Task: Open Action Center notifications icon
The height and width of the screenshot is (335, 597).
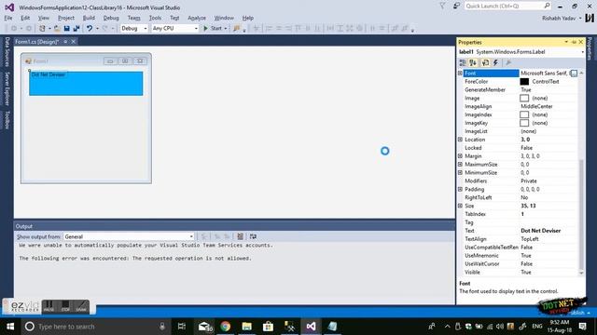Action: click(582, 327)
